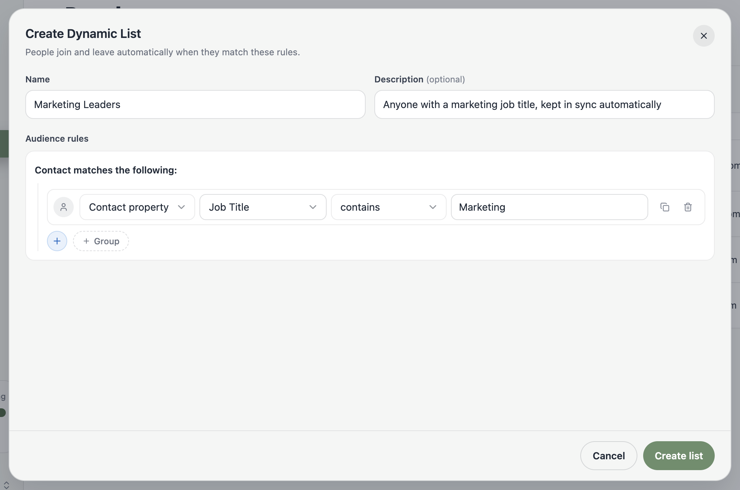Close the Create Dynamic List dialog
Image resolution: width=740 pixels, height=490 pixels.
coord(704,36)
